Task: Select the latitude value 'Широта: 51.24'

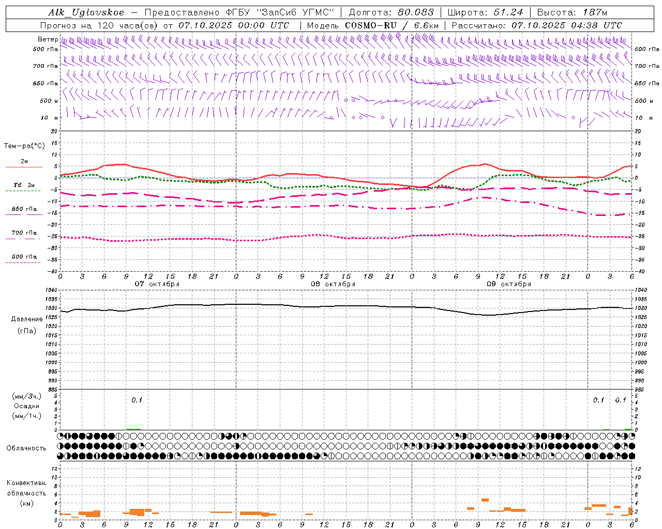Action: point(485,12)
